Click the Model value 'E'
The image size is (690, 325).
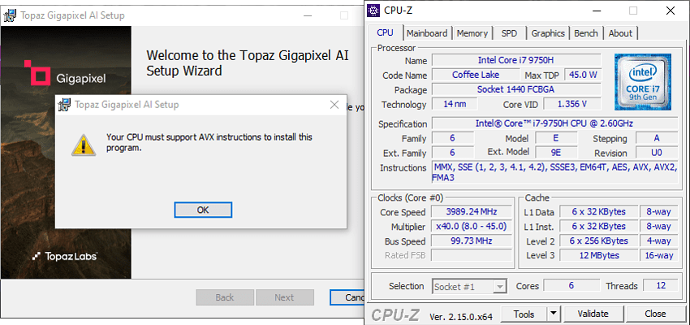click(x=556, y=138)
